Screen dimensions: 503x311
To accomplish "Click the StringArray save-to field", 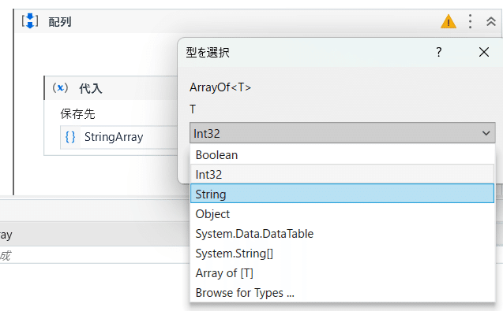I will click(118, 137).
